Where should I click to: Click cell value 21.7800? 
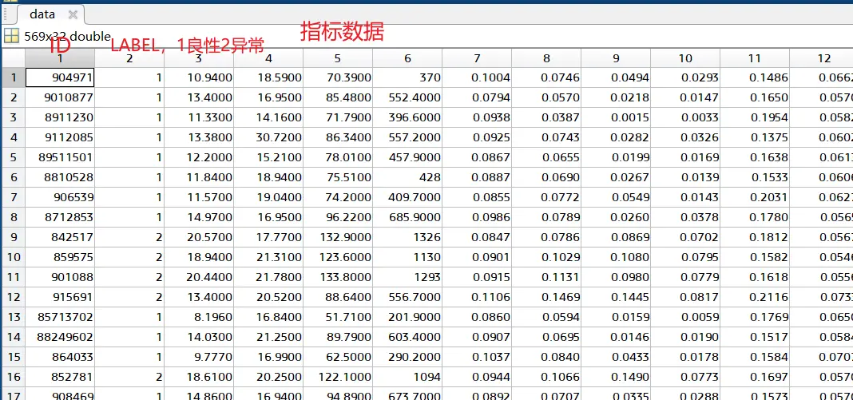coord(268,277)
